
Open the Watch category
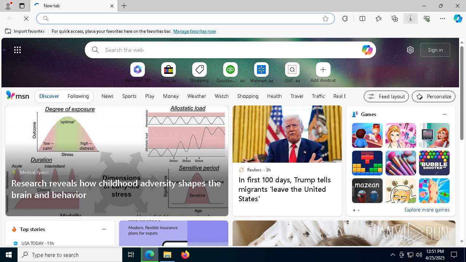pos(222,96)
